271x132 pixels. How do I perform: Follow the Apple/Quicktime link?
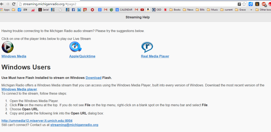coord(82,56)
